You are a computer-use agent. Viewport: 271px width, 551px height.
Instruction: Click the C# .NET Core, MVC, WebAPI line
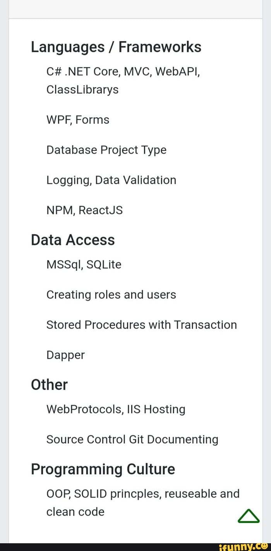coord(123,72)
